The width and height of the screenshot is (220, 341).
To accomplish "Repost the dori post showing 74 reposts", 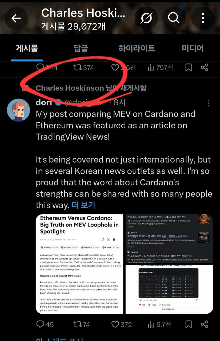I will 82,324.
